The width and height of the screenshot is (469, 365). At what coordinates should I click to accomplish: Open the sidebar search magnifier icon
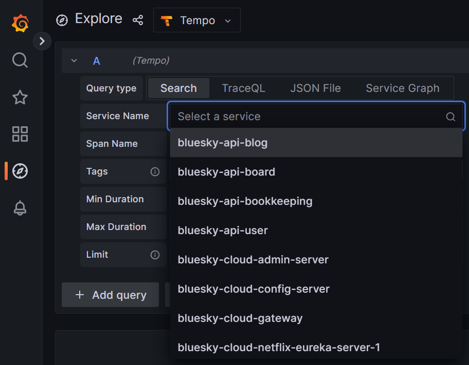click(20, 60)
